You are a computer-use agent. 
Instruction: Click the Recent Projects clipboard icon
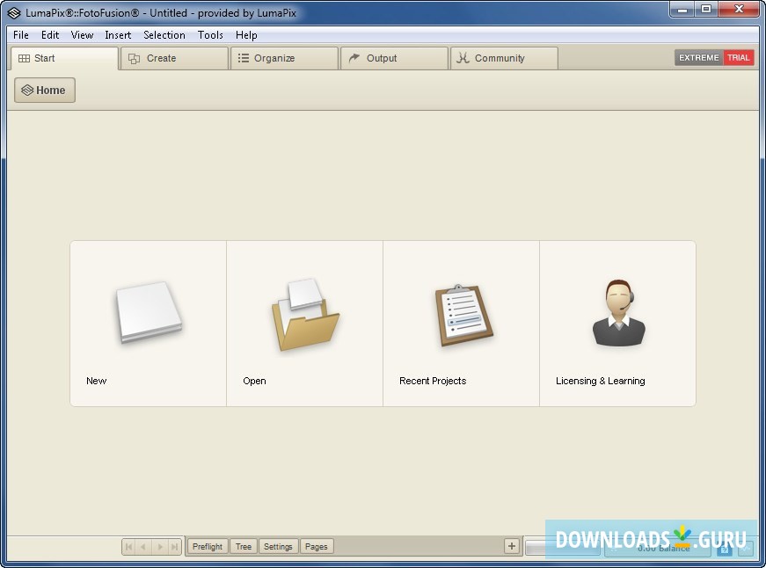[463, 315]
